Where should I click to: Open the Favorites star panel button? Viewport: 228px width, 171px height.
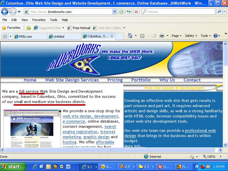(x=11, y=28)
